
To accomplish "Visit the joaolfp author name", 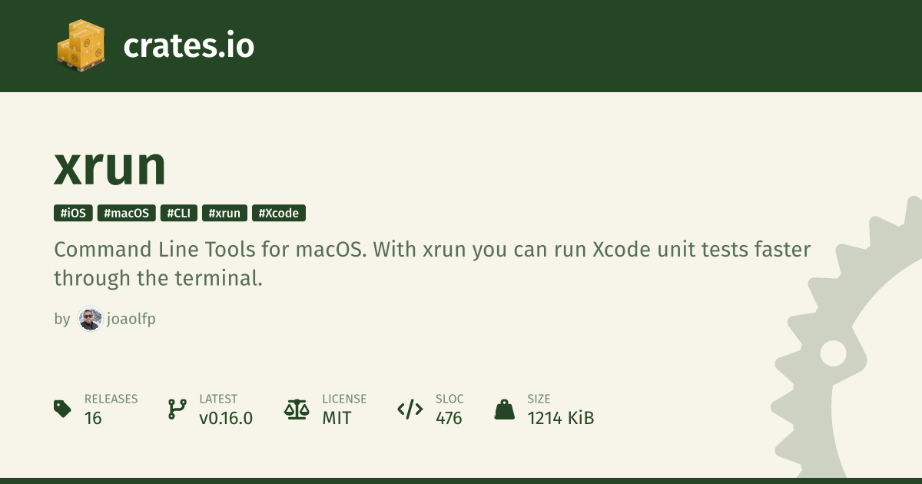I will click(x=131, y=319).
